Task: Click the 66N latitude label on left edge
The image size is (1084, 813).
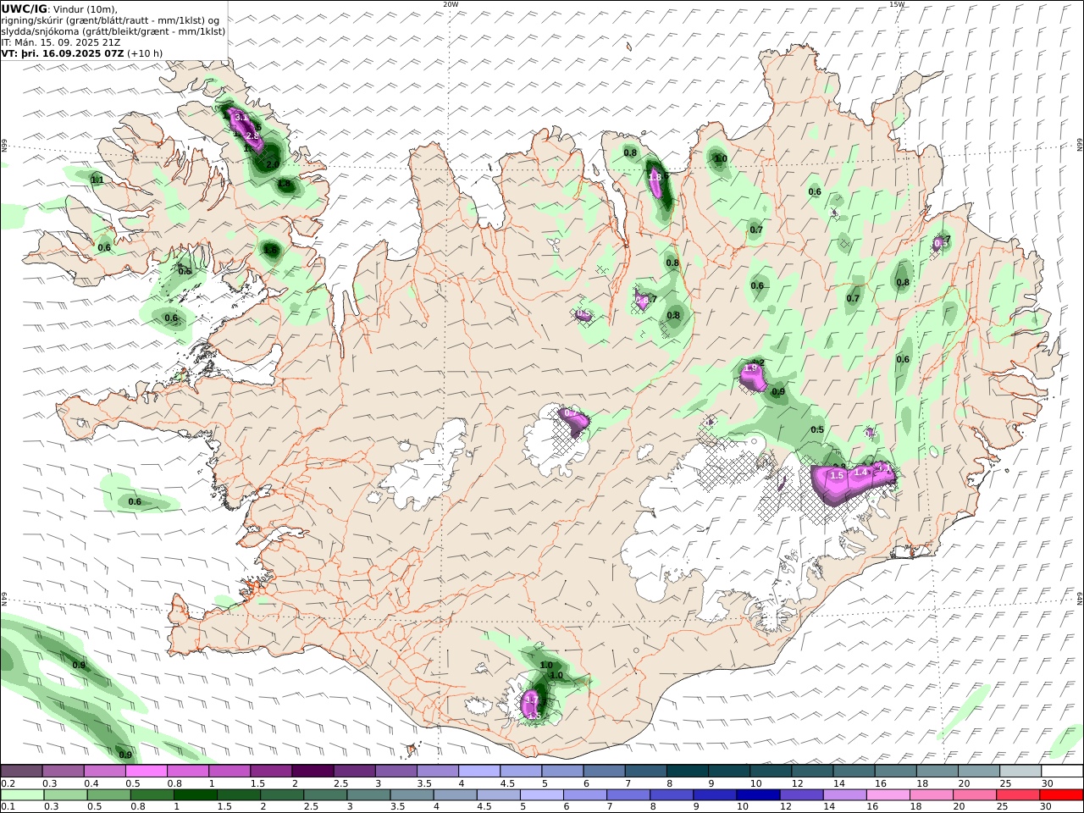Action: point(4,146)
